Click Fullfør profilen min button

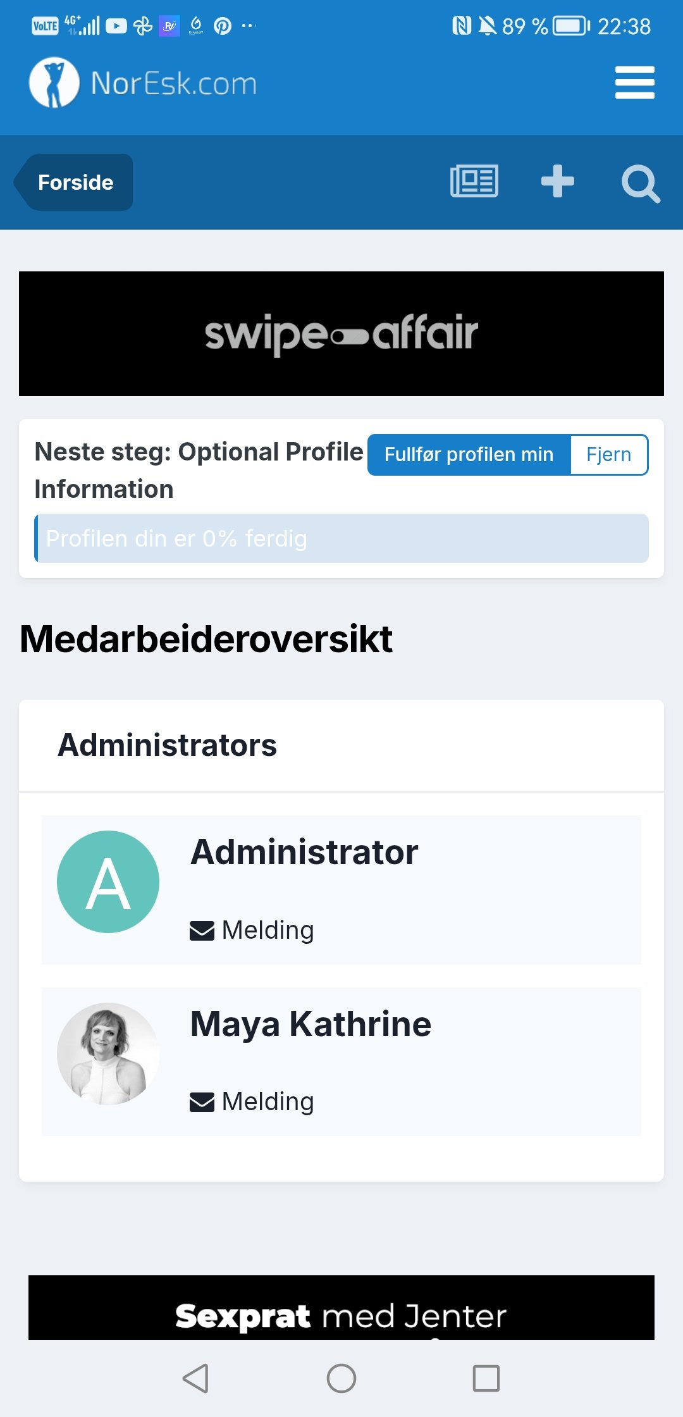click(469, 455)
